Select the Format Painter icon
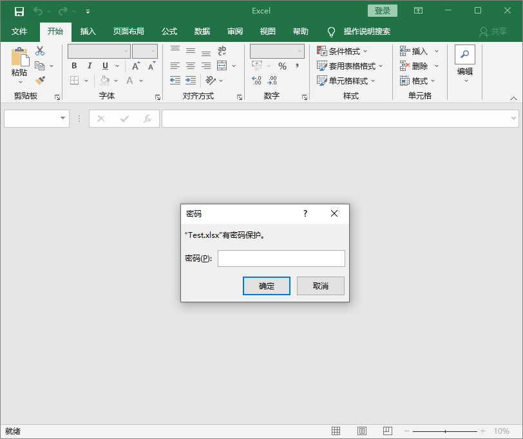The width and height of the screenshot is (523, 439). (x=40, y=80)
